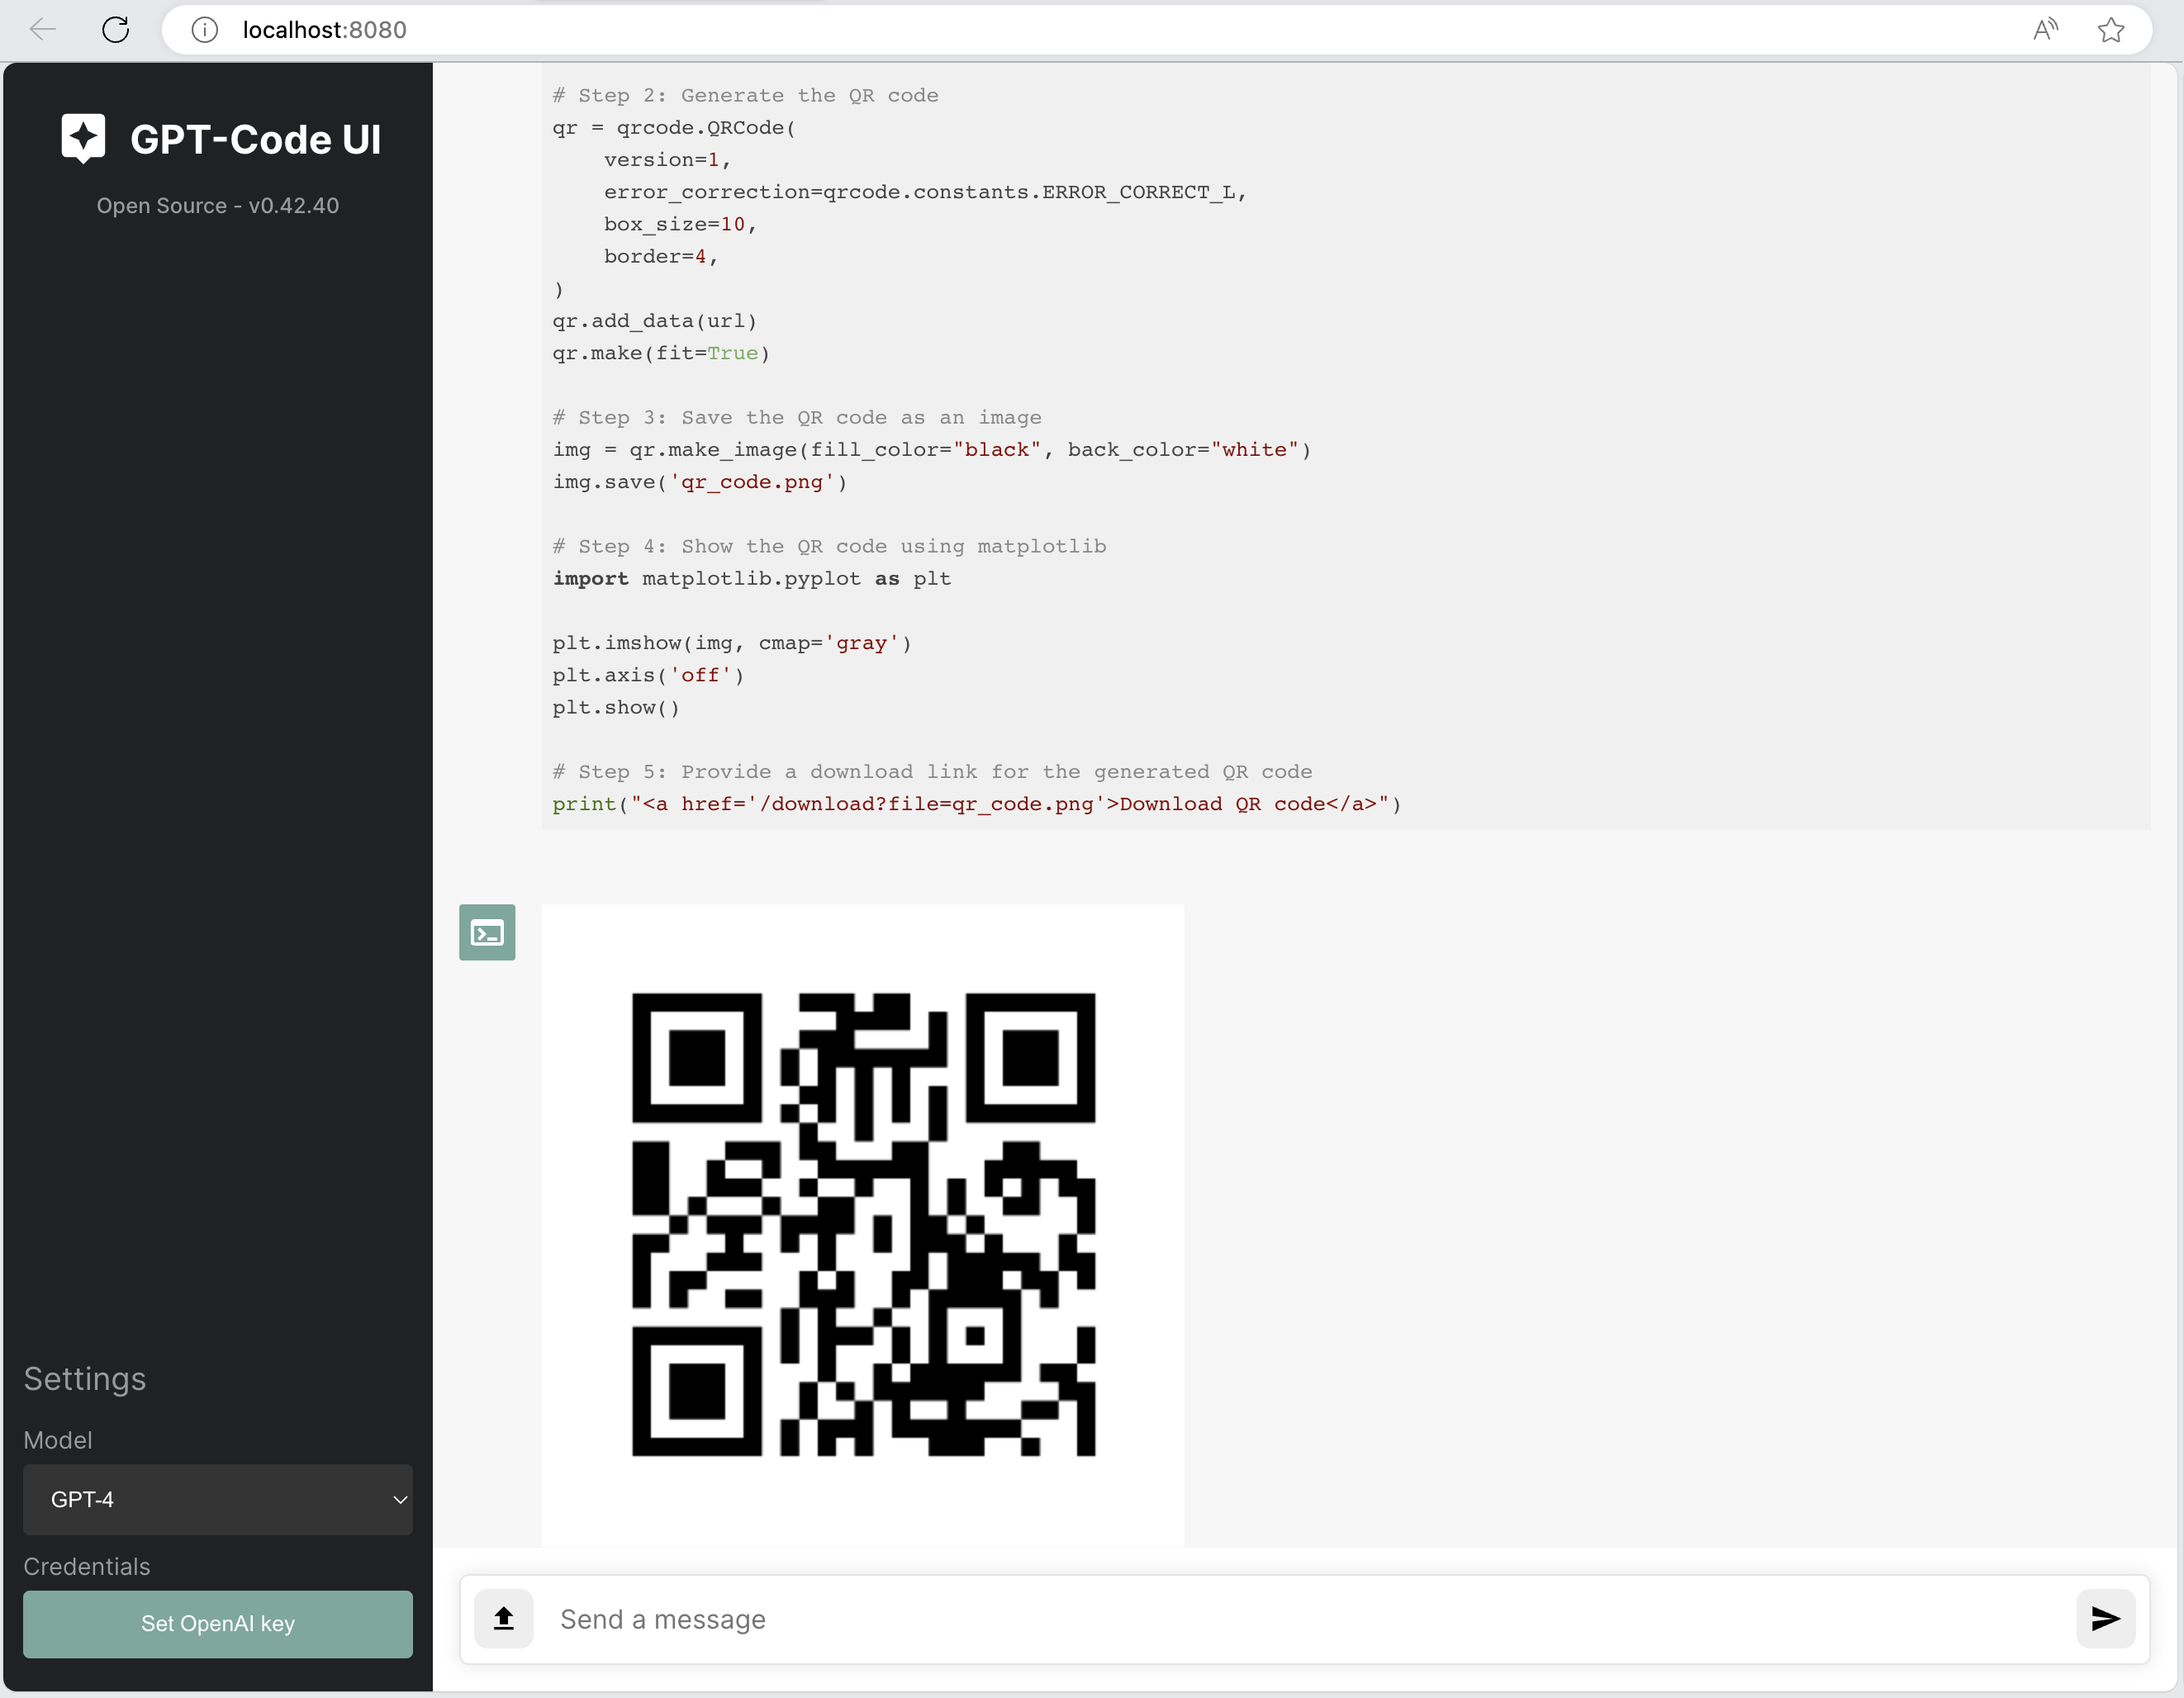Click the Open Source version label

click(x=217, y=206)
